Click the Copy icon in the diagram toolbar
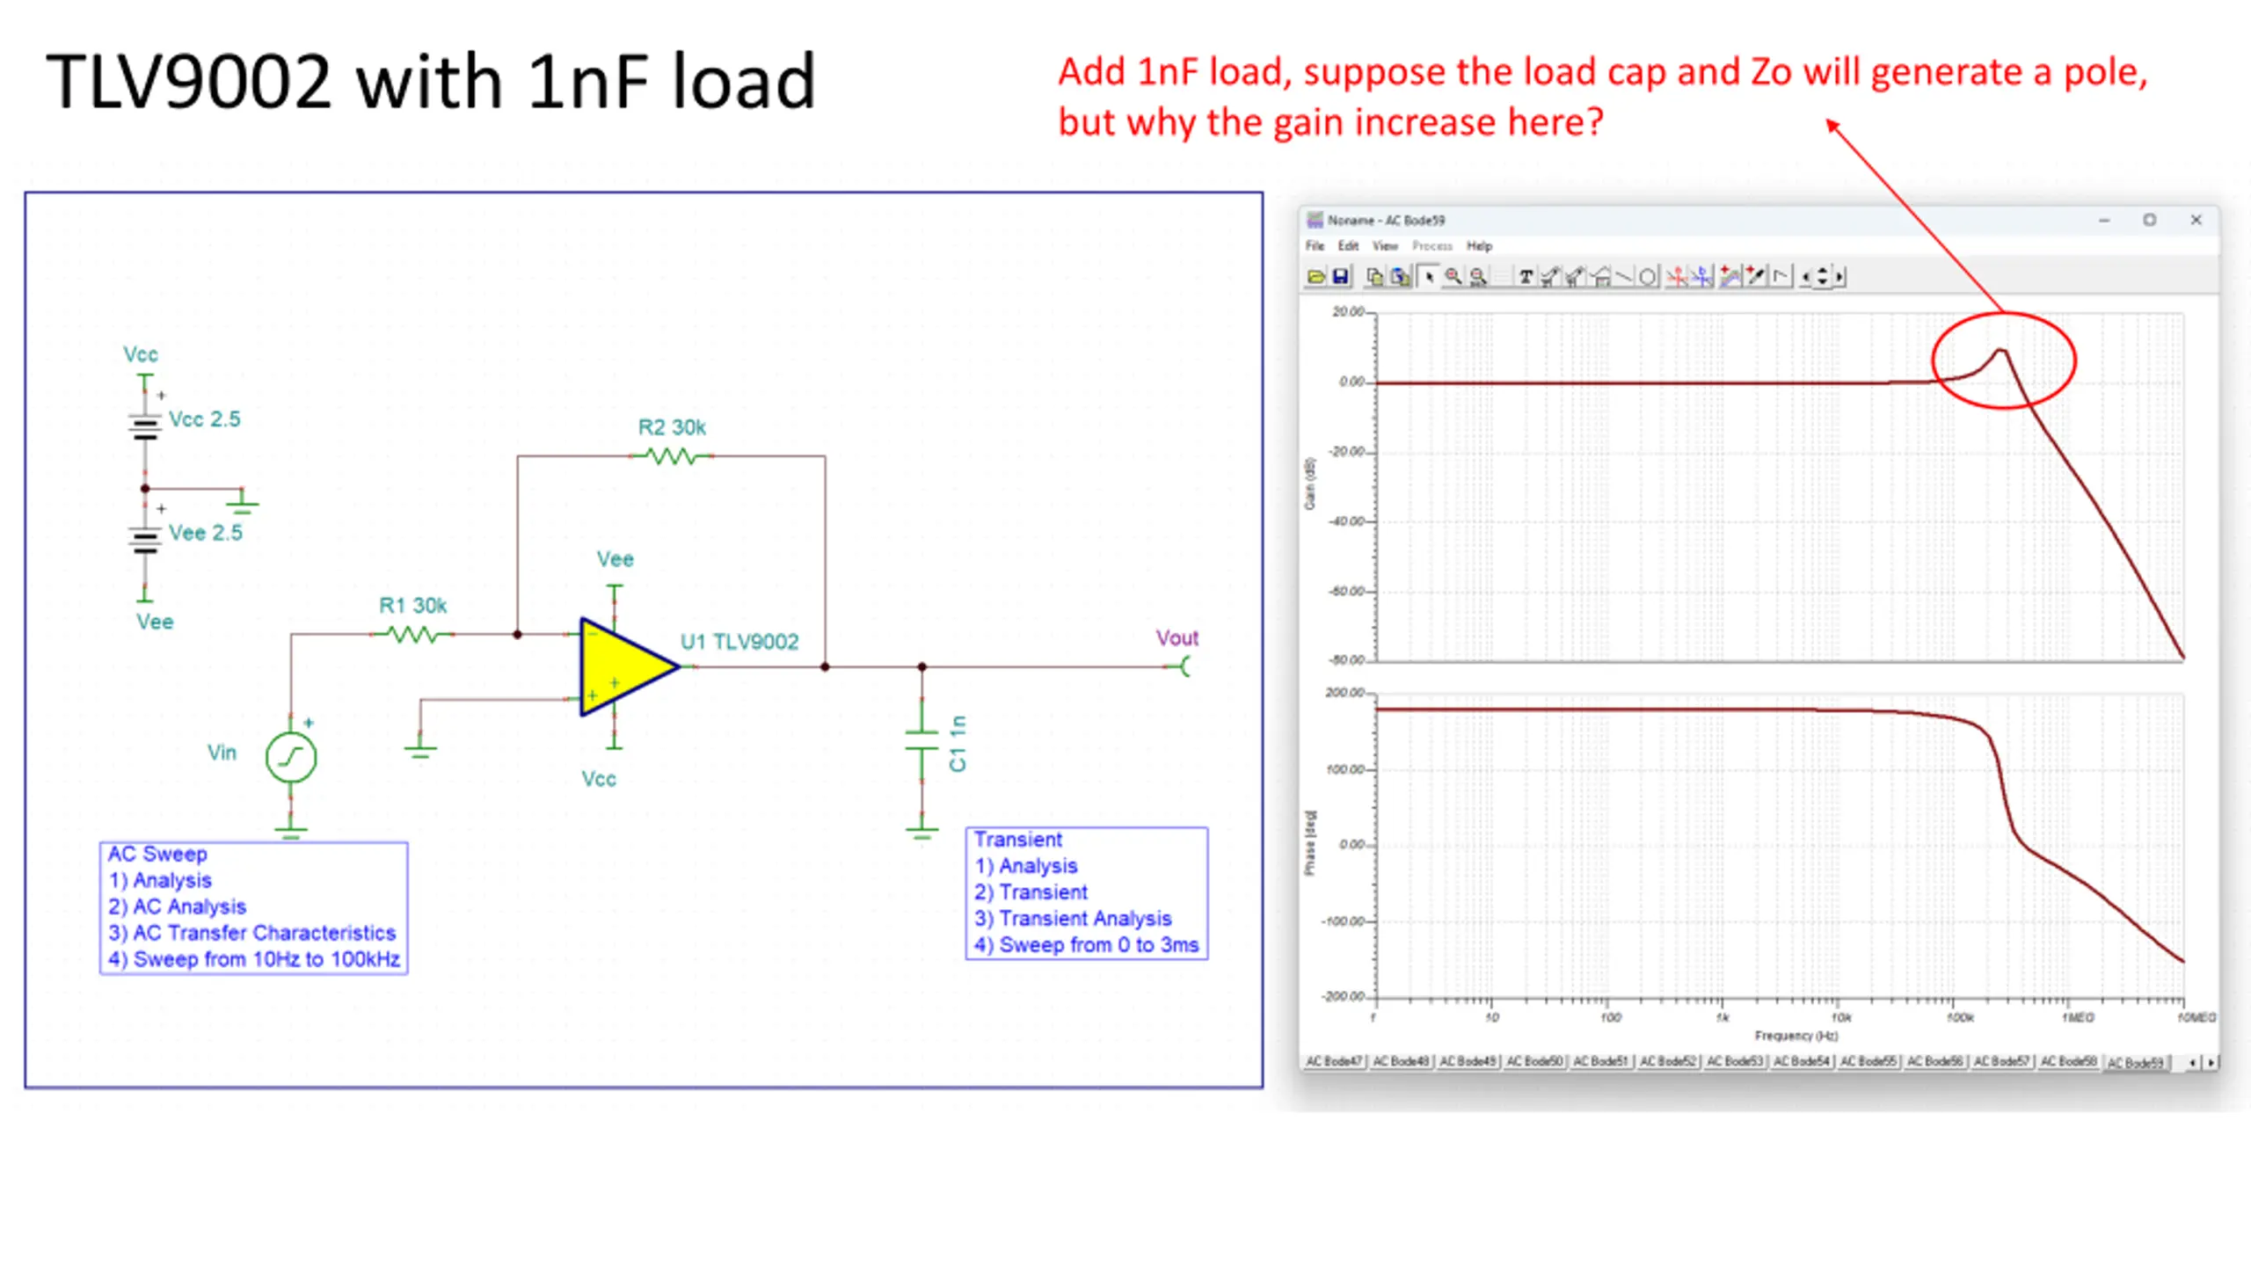 point(1374,277)
